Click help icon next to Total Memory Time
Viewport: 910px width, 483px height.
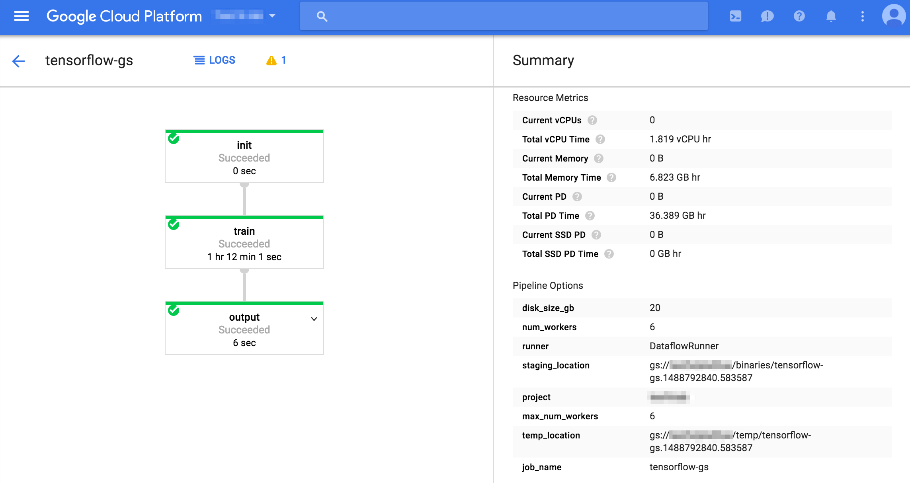pyautogui.click(x=611, y=177)
